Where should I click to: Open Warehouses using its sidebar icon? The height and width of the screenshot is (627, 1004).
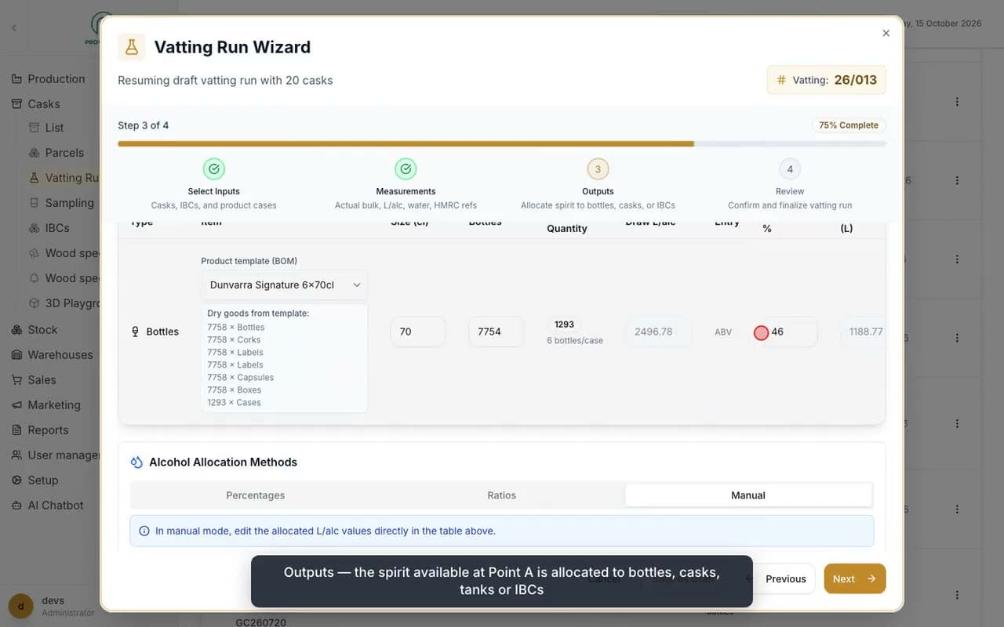16,355
